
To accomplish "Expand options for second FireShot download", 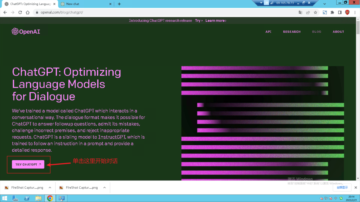I will 104,188.
